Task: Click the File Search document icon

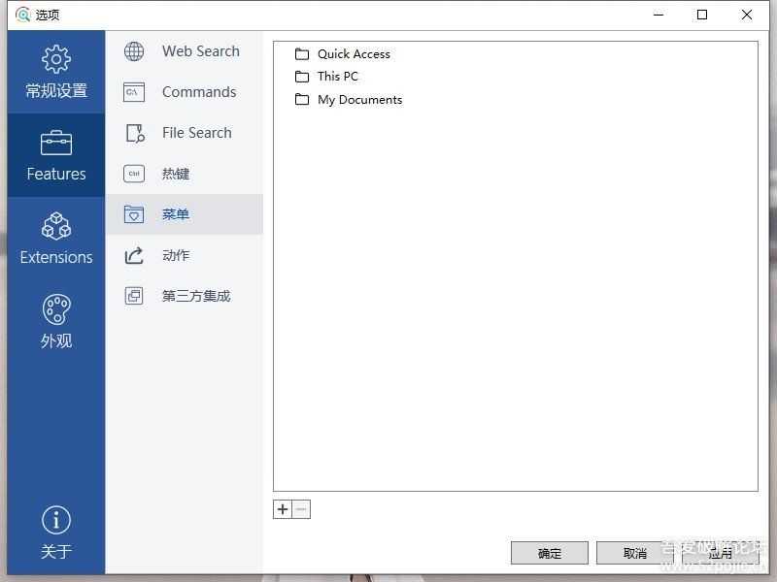Action: tap(134, 133)
